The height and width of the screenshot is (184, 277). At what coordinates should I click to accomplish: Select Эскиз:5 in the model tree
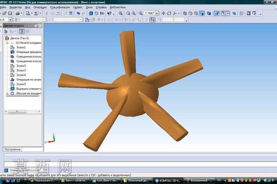click(x=21, y=84)
